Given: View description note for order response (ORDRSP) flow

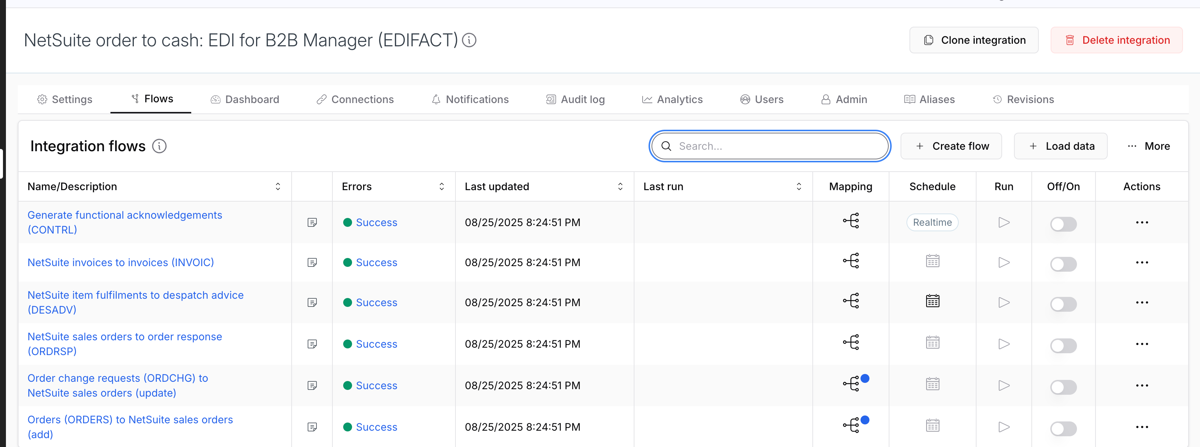Looking at the screenshot, I should (312, 344).
